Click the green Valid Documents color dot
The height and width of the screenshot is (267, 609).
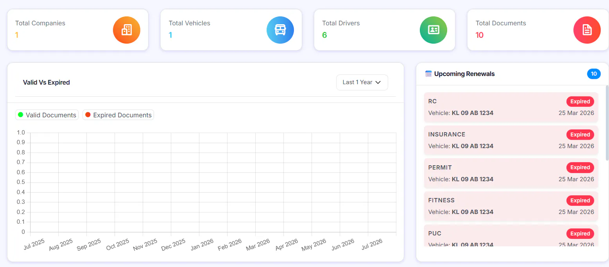coord(21,115)
